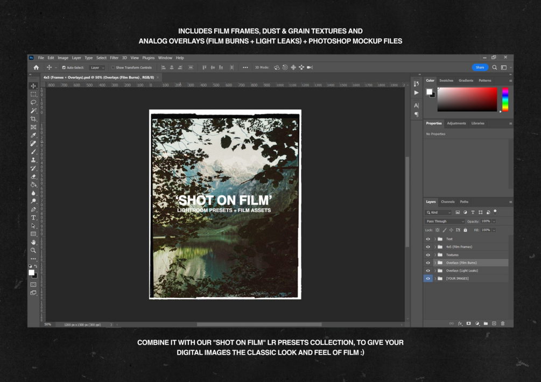Screen dimensions: 541x382
Task: Select the Eyedropper tool
Action: 33,135
